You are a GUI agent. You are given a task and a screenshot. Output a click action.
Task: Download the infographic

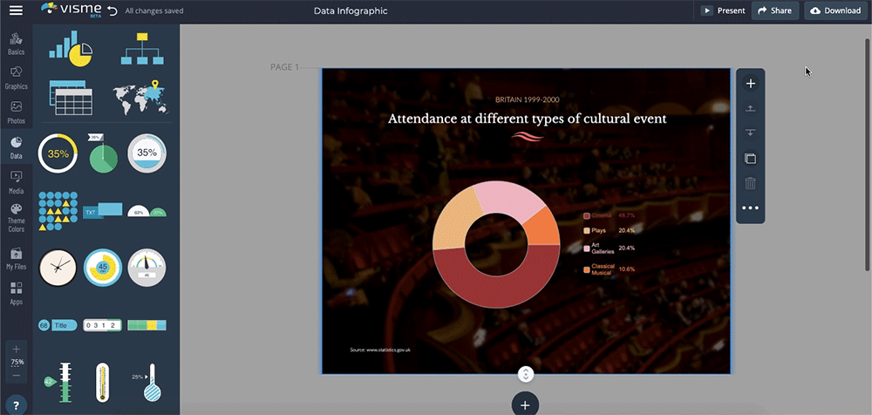click(x=835, y=11)
